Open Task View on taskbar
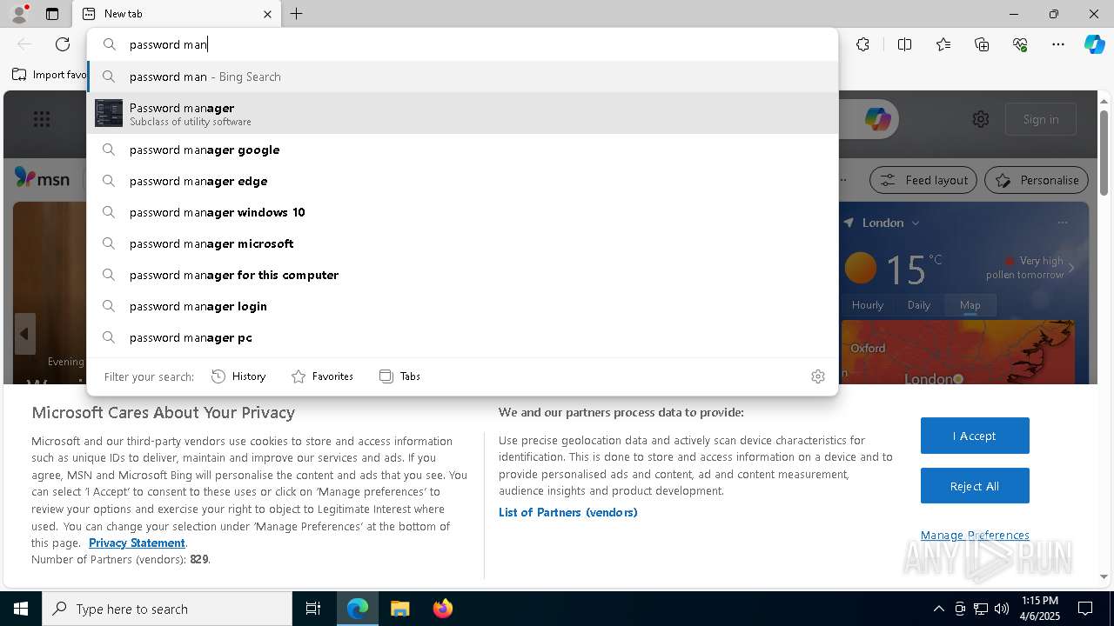Screen dimensions: 1114x626 coord(313,609)
